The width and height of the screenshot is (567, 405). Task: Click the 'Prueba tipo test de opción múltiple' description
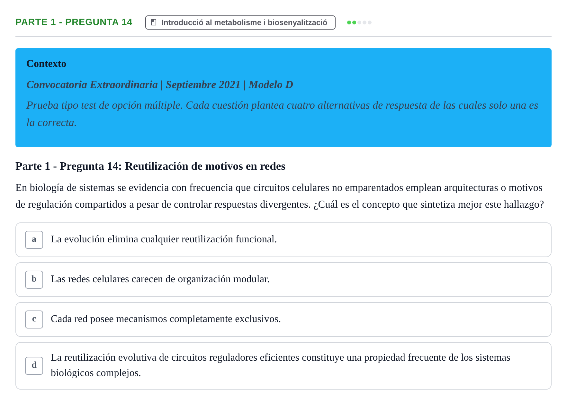pos(282,114)
